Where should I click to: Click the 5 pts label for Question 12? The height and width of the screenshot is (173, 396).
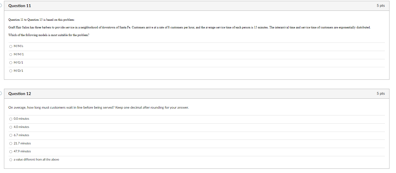(x=380, y=93)
